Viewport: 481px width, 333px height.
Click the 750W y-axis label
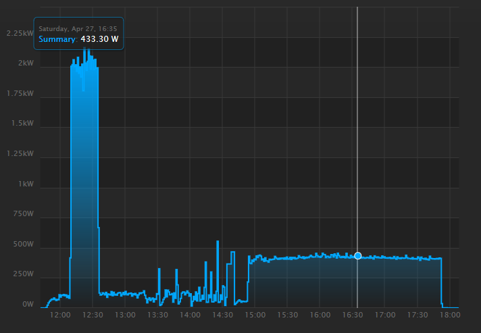click(24, 213)
